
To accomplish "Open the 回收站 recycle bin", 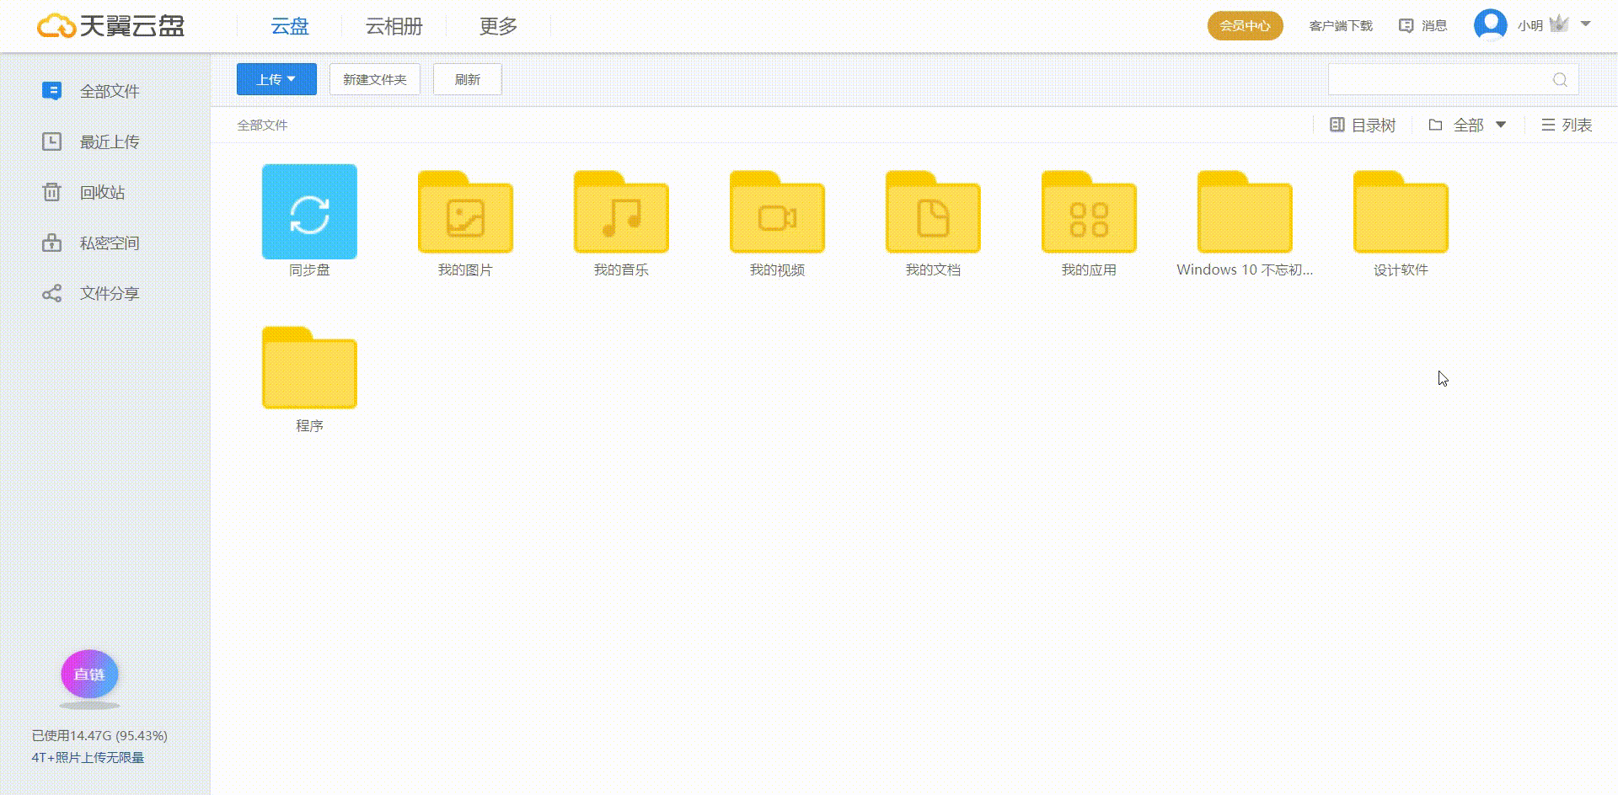I will (x=101, y=193).
